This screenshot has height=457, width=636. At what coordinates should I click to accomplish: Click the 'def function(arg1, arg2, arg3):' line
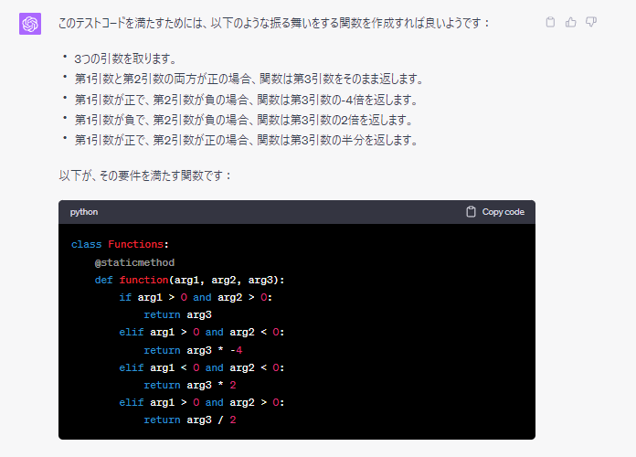pos(189,280)
